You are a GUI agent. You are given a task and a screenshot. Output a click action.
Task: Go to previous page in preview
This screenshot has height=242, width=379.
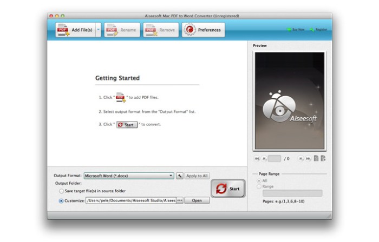click(264, 159)
